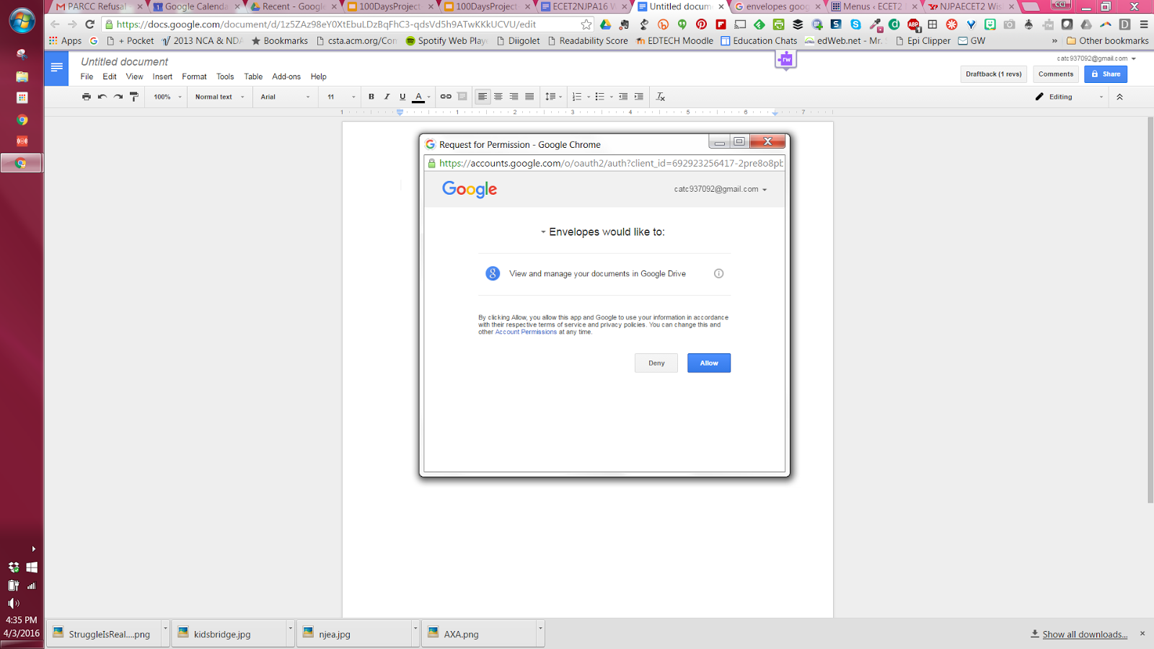Increase indent

(639, 97)
